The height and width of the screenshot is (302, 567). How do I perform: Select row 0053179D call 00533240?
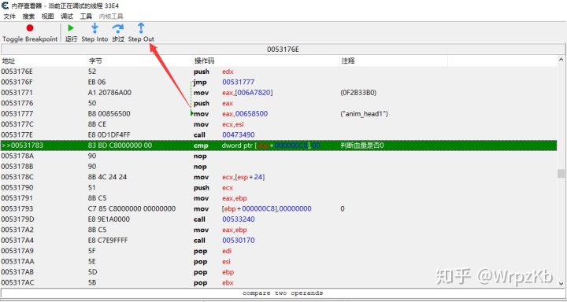tap(279, 219)
